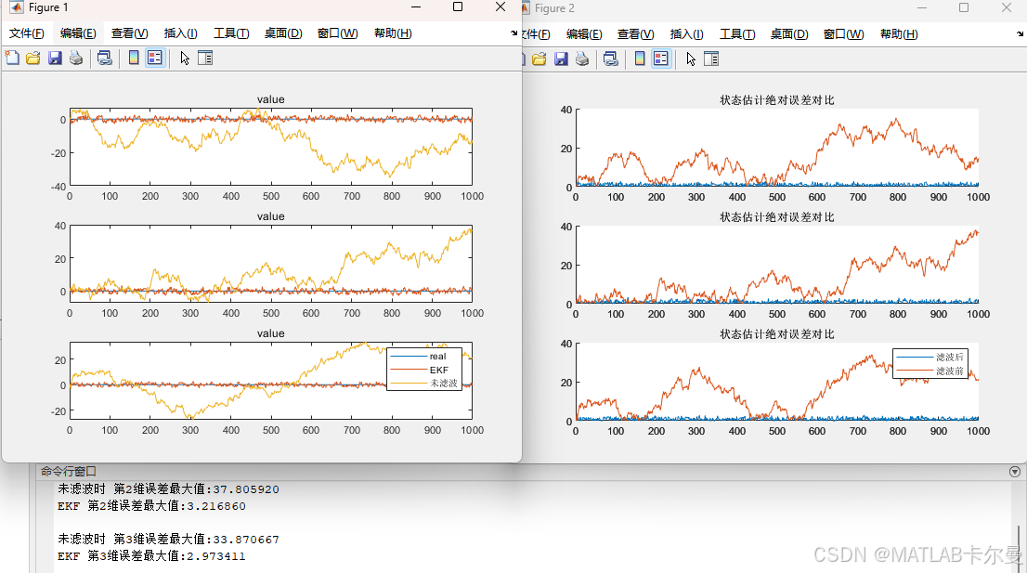Viewport: 1027px width, 573px height.
Task: Open 查看(V) menu in Figure 2
Action: pyautogui.click(x=636, y=34)
